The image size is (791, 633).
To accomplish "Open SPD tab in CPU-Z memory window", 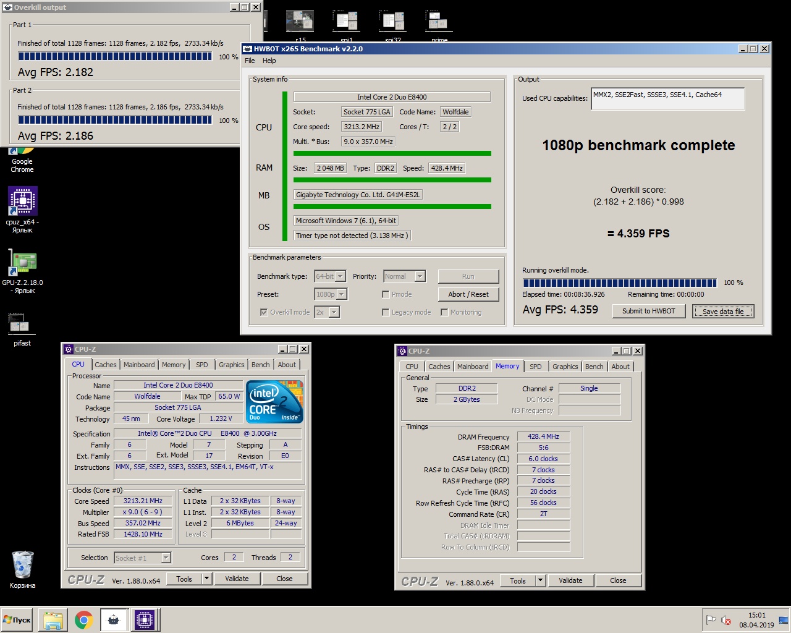I will click(536, 367).
